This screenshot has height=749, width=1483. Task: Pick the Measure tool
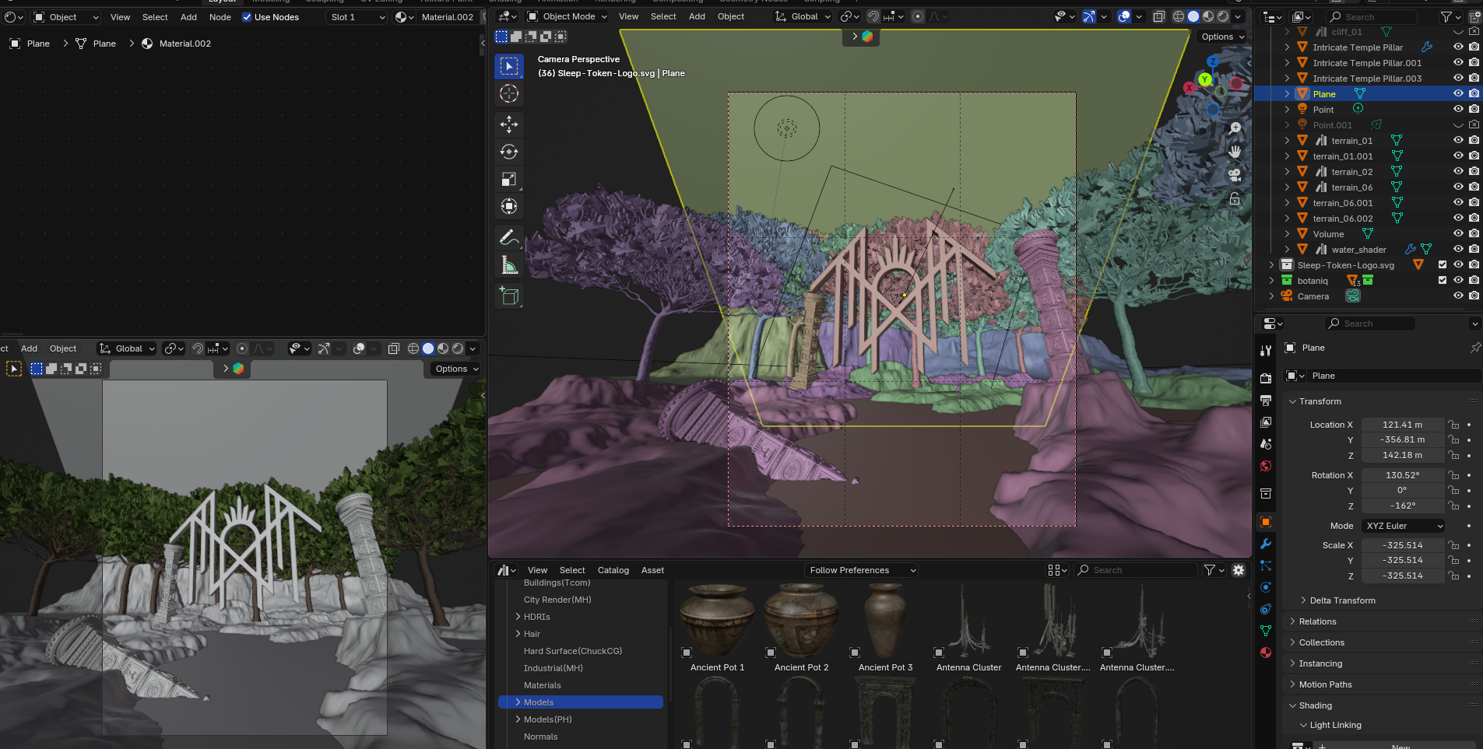tap(509, 266)
